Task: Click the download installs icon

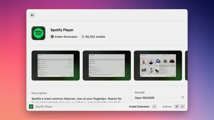Action: 83,37
